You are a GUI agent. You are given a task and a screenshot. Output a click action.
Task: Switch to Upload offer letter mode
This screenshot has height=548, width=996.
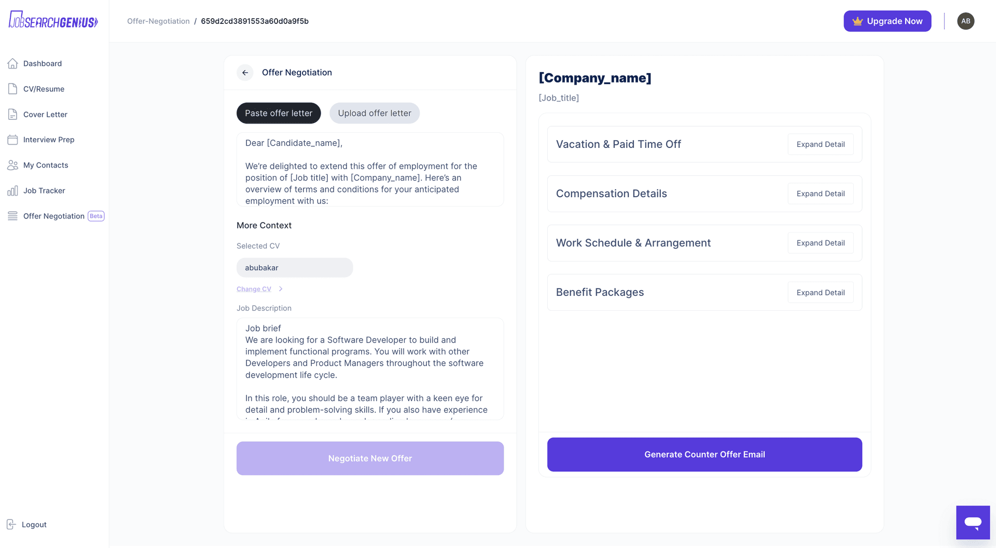(x=375, y=113)
